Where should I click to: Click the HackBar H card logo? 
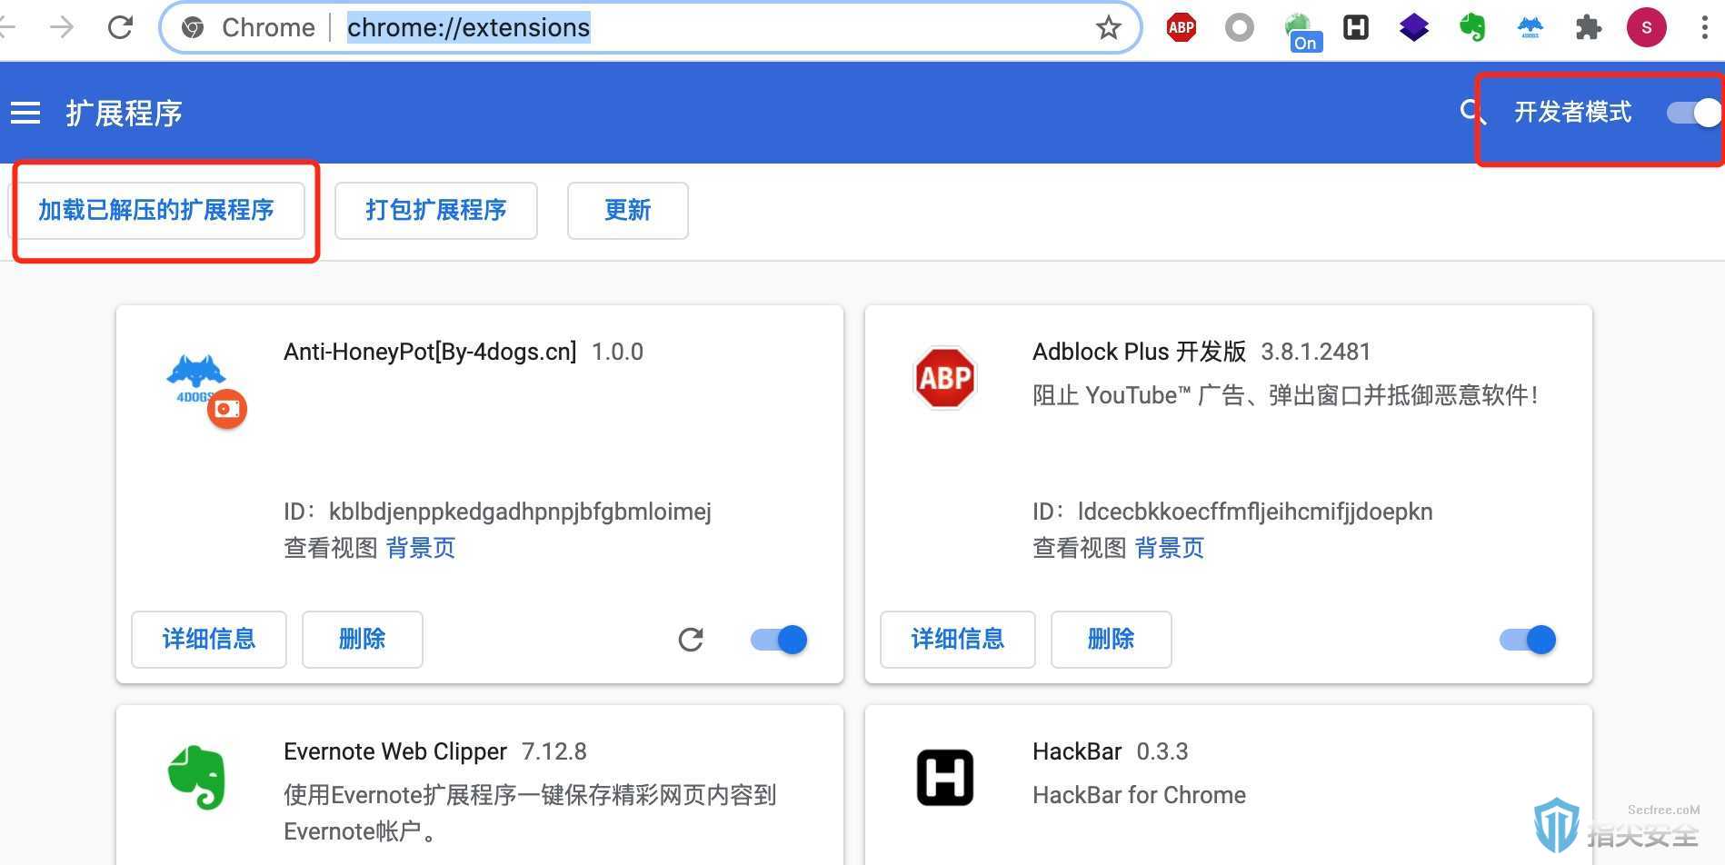tap(945, 778)
